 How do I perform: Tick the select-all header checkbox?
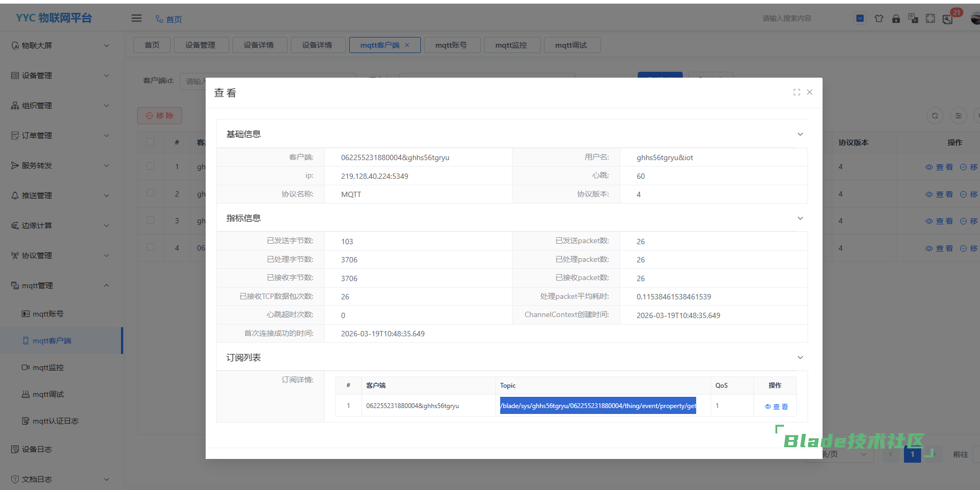(150, 142)
